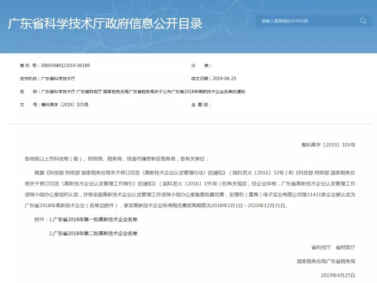377x283 pixels.
Task: Open attachment 2 第二批高新技术企业名单
Action: click(x=95, y=233)
